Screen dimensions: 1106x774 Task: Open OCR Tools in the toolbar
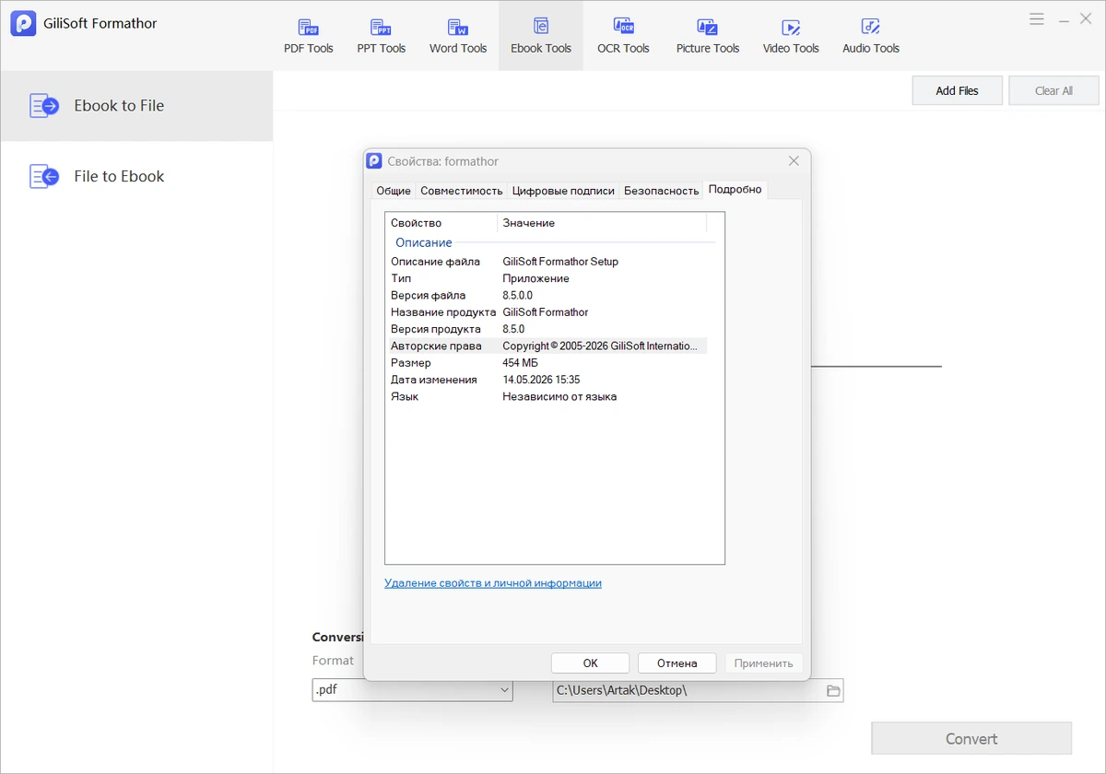click(623, 36)
